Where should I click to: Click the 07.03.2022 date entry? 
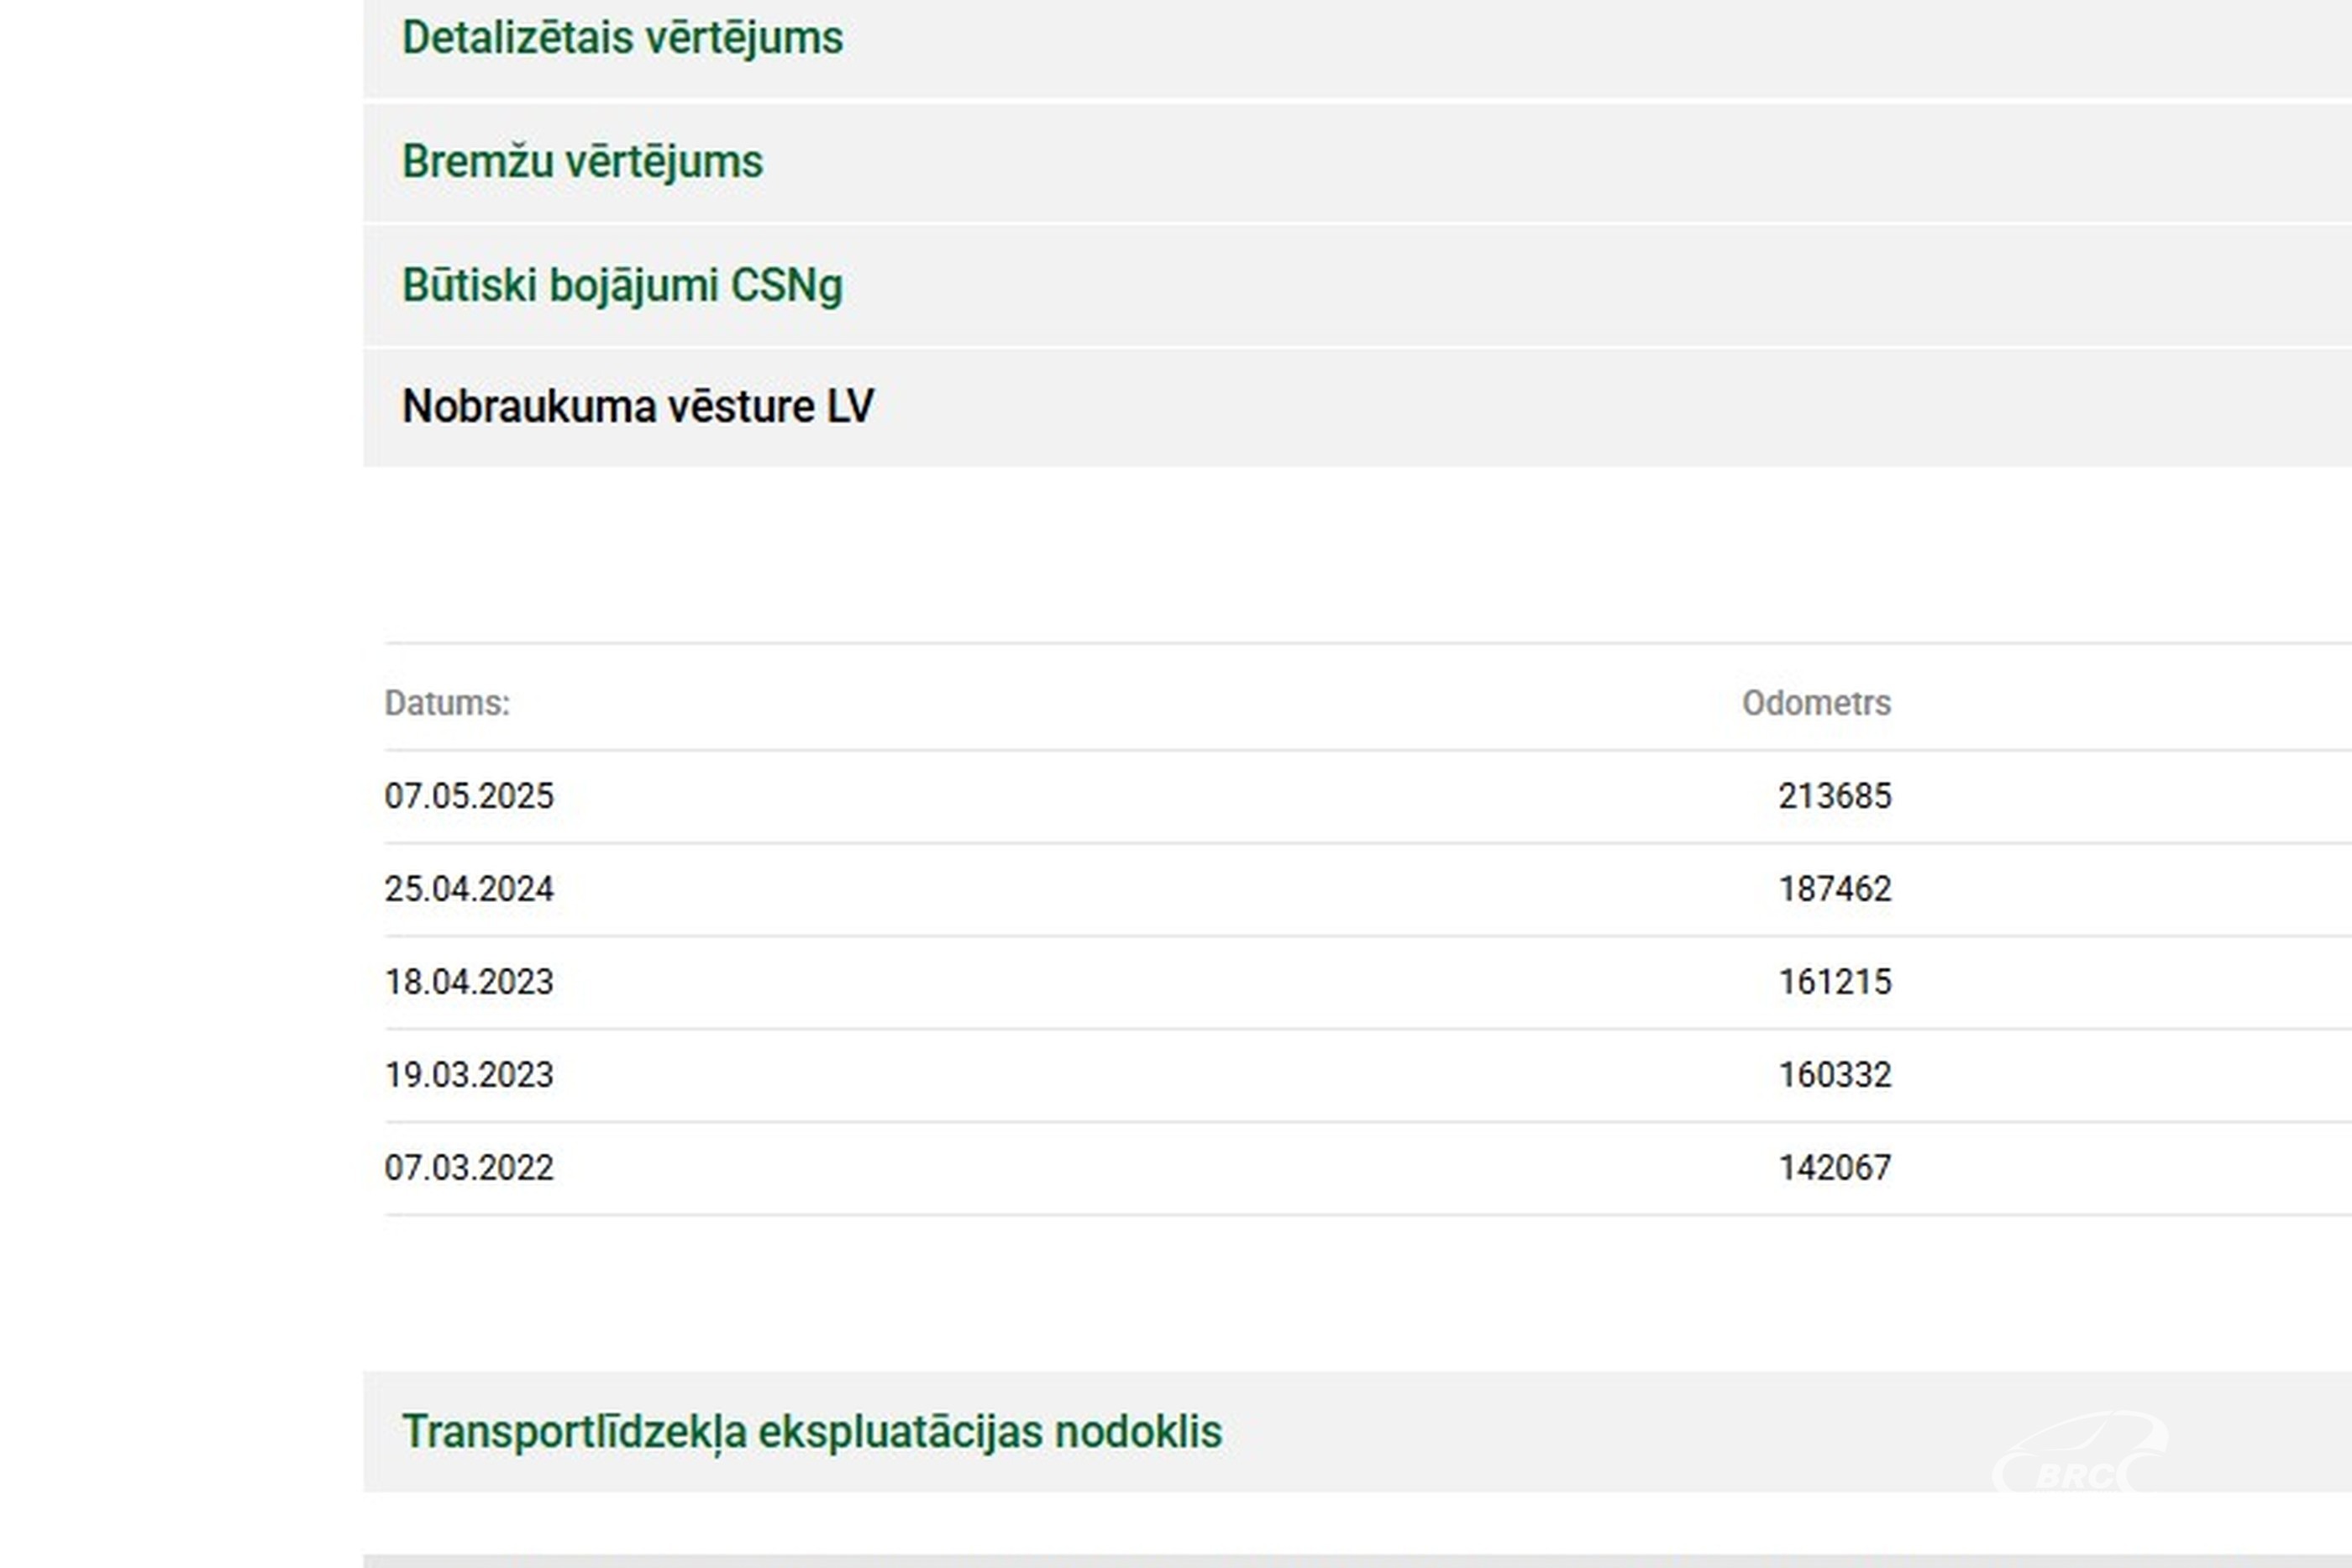[x=469, y=1168]
